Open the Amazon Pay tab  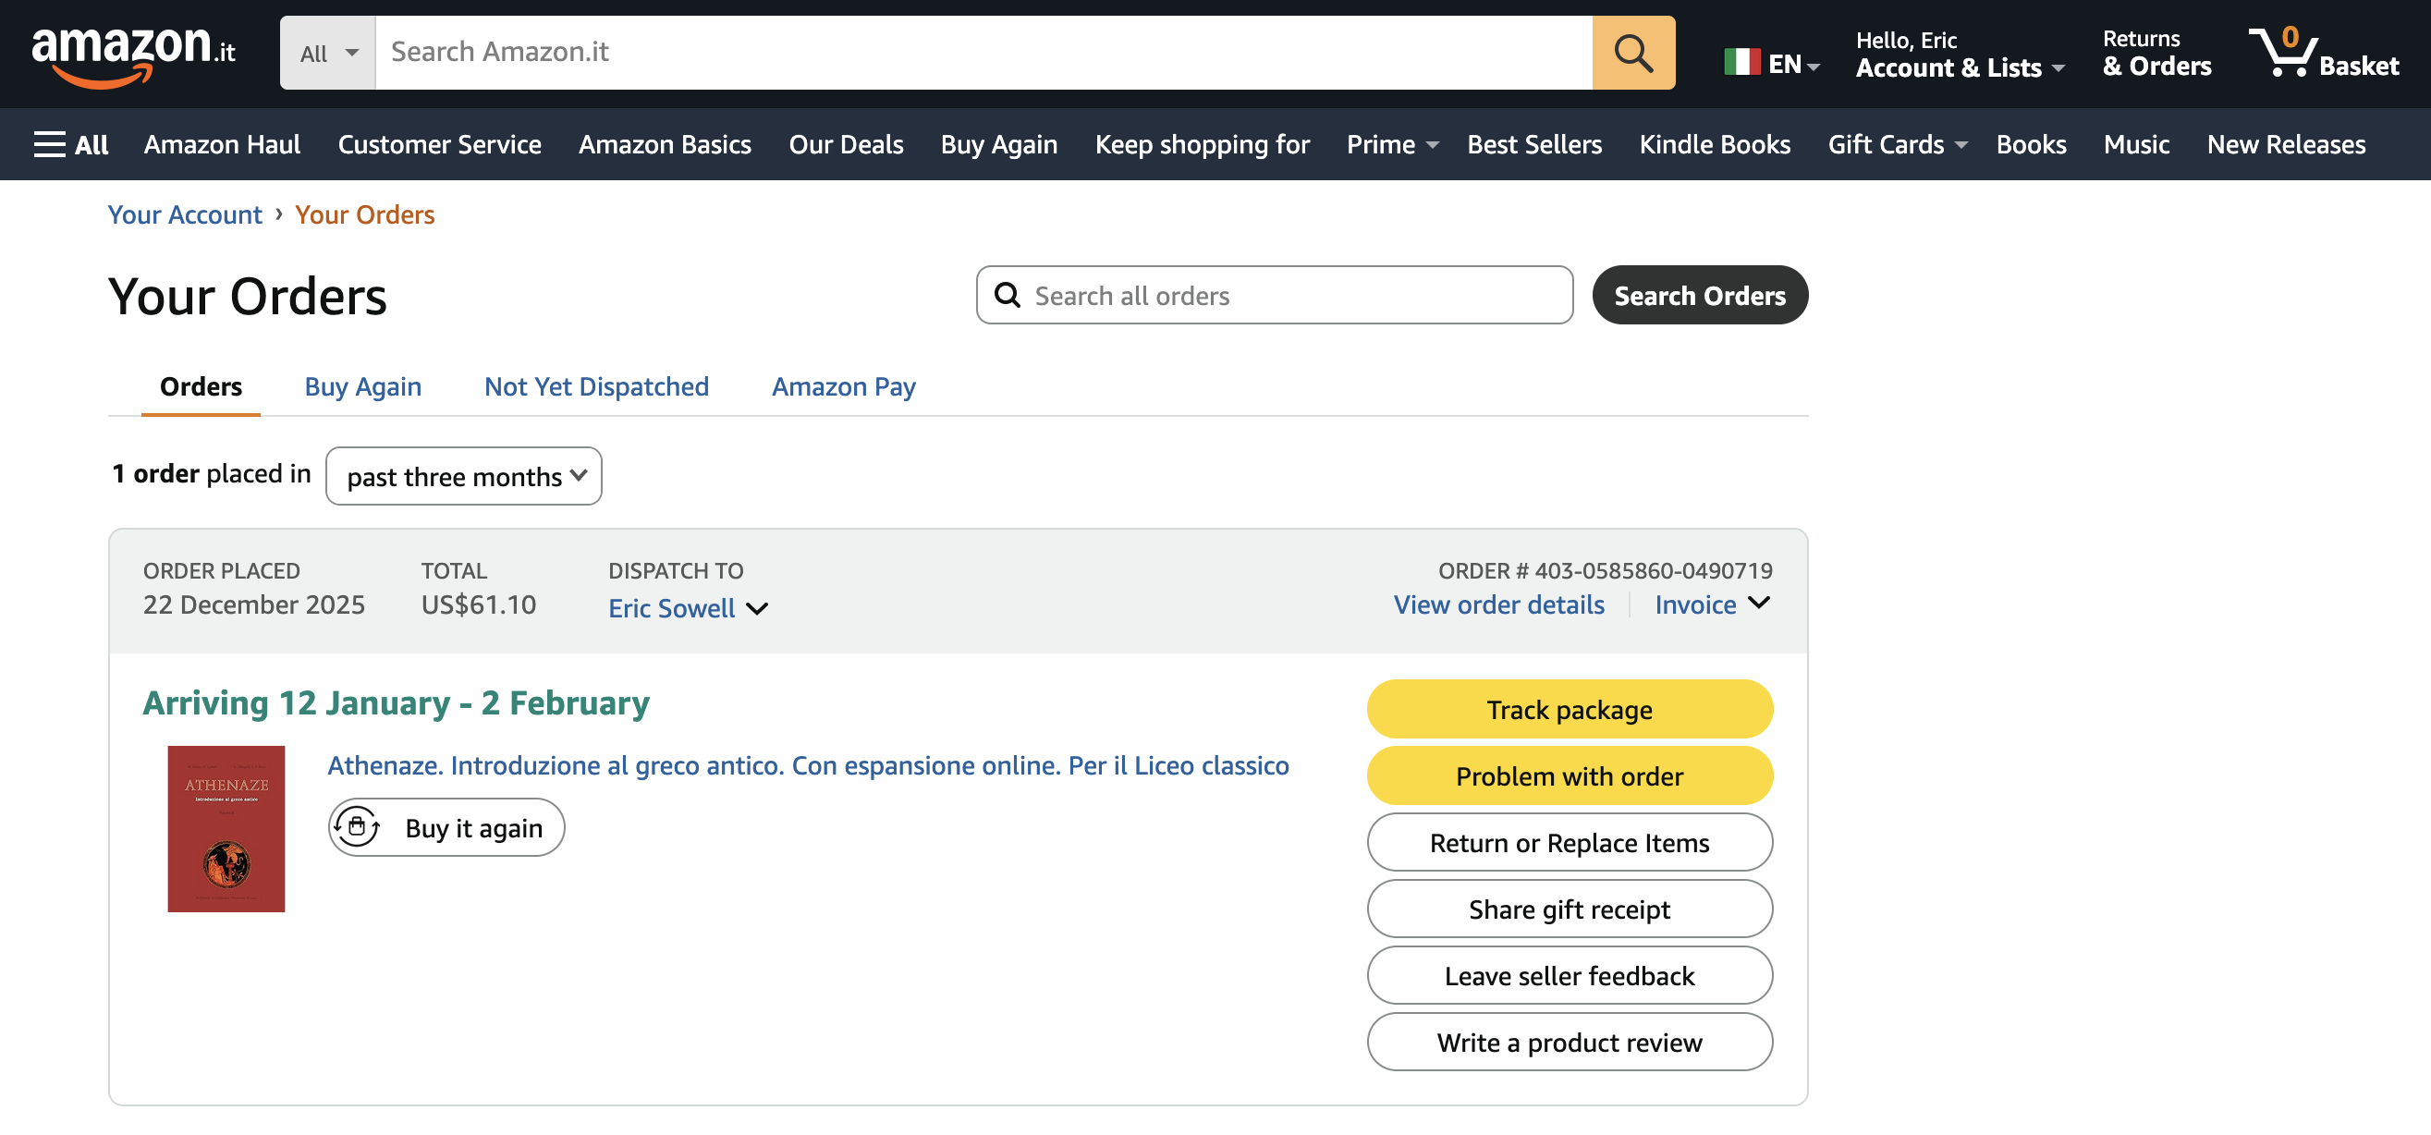coord(844,387)
